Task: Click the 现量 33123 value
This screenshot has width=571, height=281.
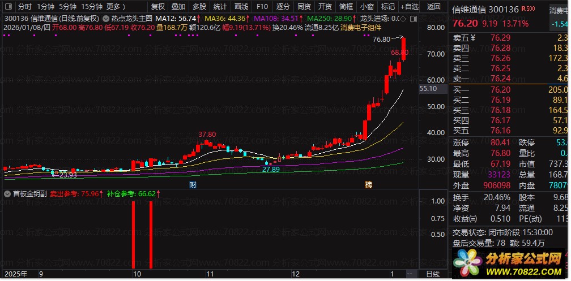Action: pyautogui.click(x=499, y=175)
